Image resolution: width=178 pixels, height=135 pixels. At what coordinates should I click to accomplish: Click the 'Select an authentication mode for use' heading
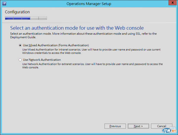click(x=77, y=28)
